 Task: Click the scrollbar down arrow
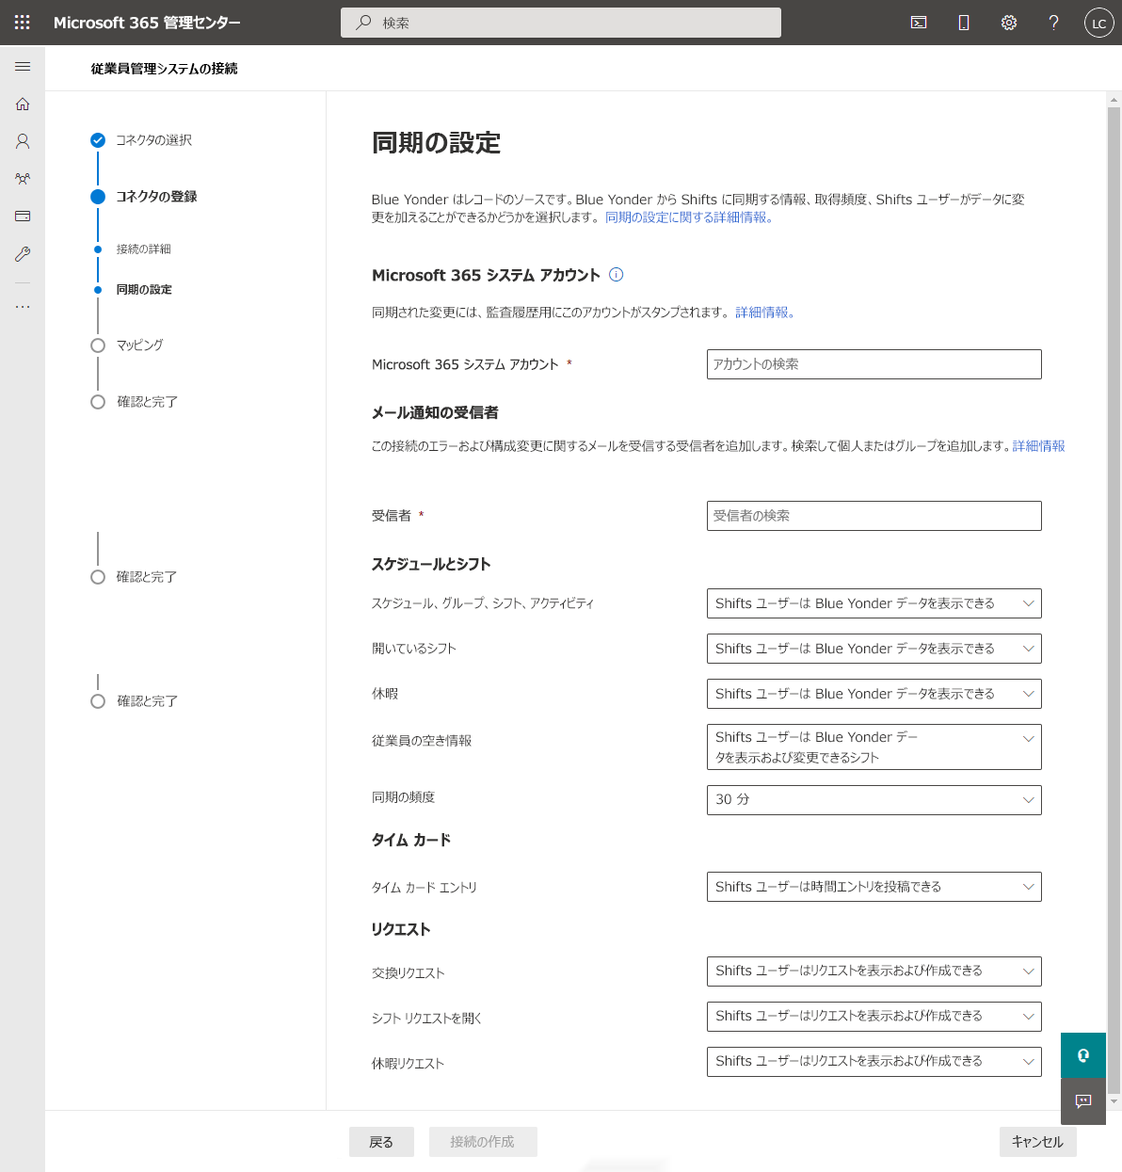tap(1114, 1100)
